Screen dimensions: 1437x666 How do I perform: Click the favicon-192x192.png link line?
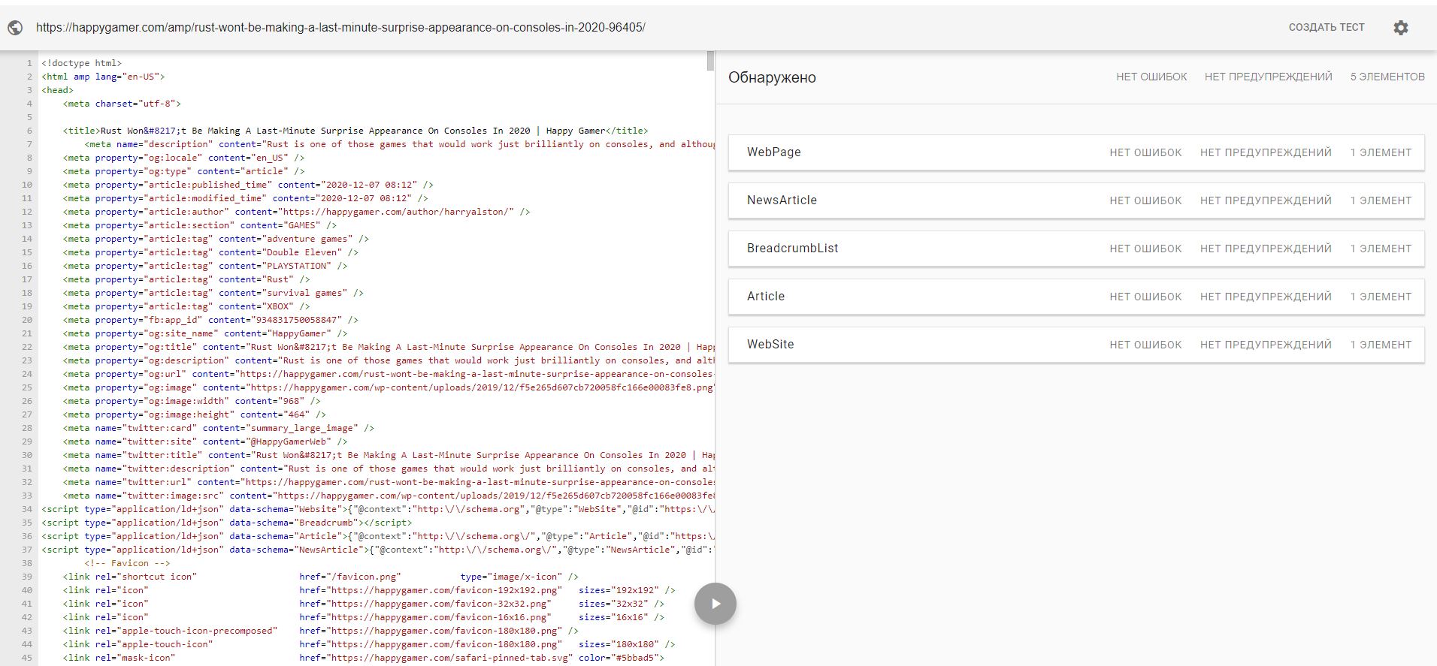pos(369,590)
